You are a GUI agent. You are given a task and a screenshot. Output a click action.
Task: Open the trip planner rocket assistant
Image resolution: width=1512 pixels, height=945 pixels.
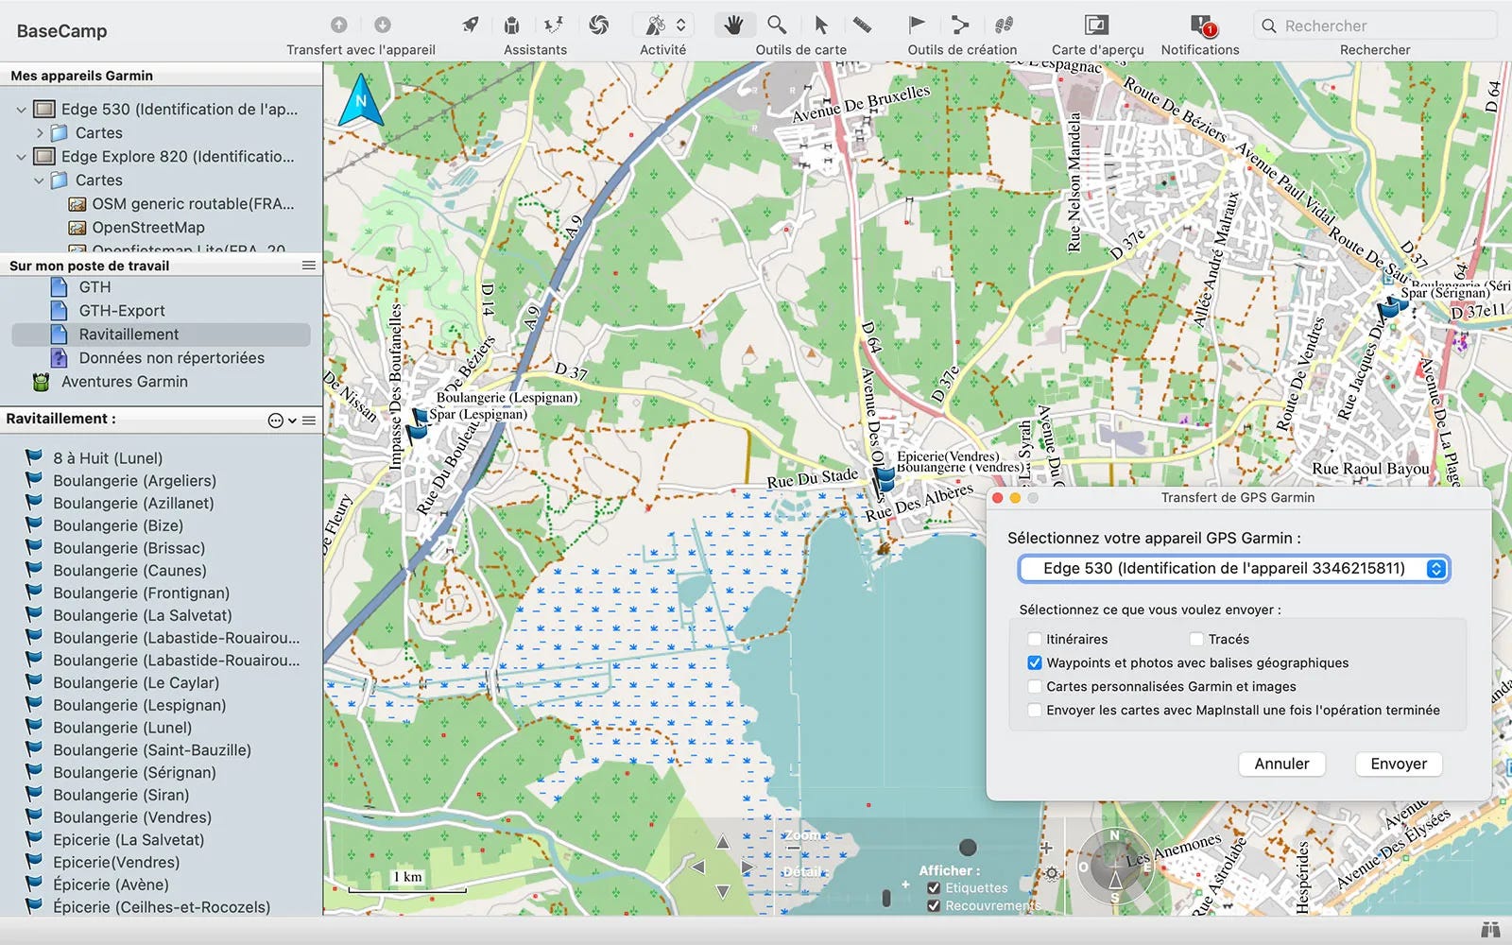470,25
